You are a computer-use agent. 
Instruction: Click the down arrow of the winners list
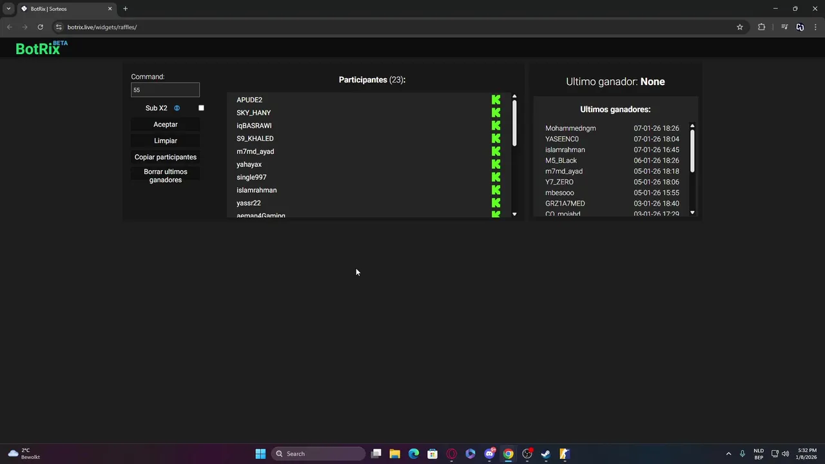692,213
